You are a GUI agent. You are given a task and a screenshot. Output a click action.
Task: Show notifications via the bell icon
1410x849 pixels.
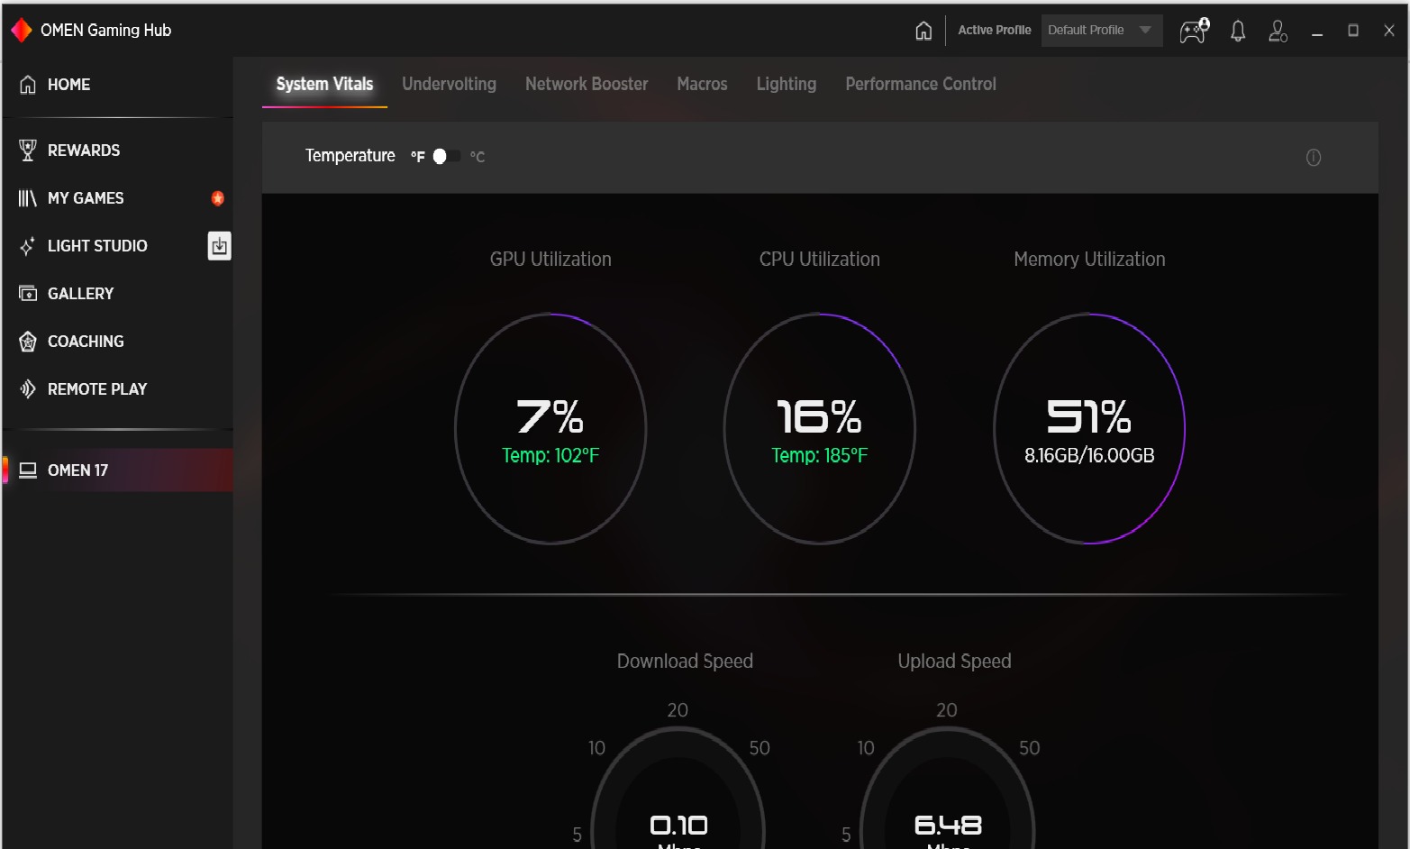tap(1238, 32)
